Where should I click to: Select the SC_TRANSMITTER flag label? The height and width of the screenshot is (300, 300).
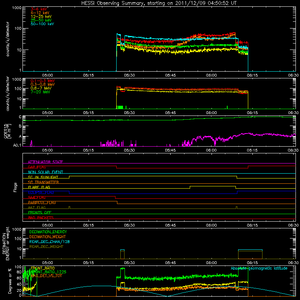tap(43, 182)
